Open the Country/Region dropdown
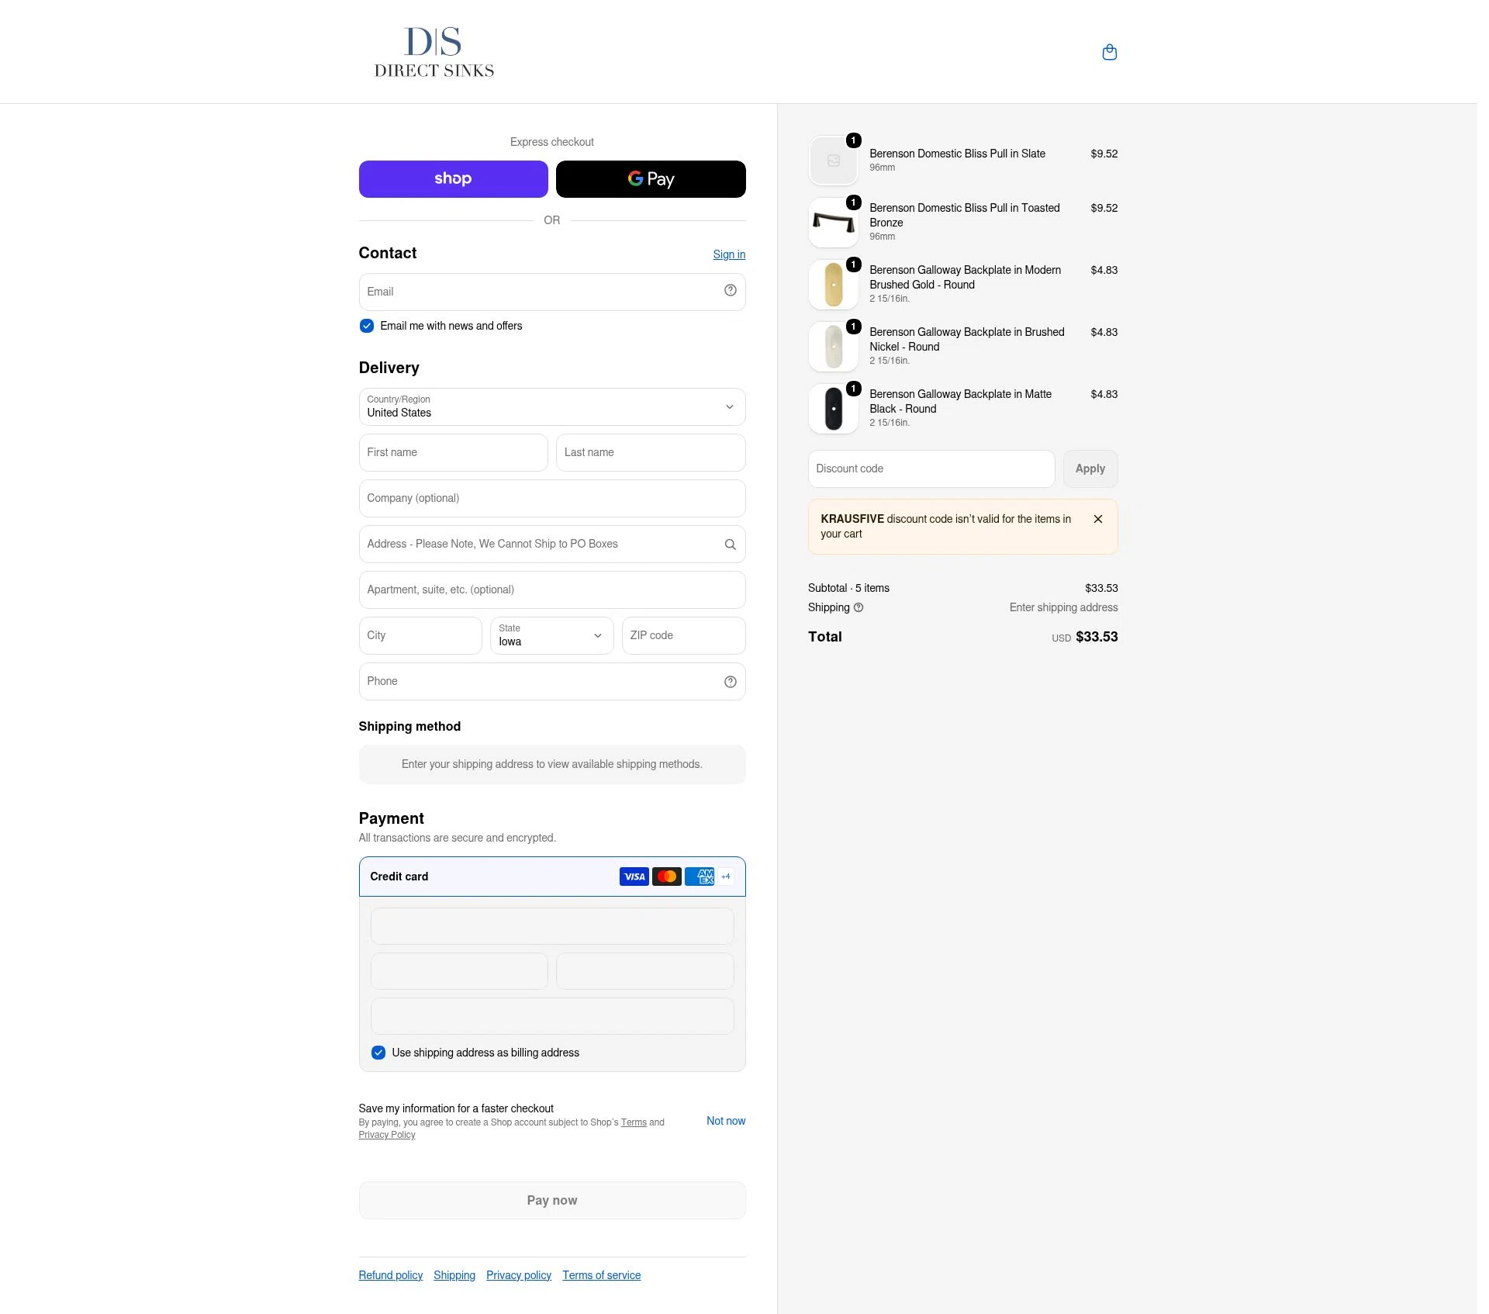1489x1314 pixels. 552,407
